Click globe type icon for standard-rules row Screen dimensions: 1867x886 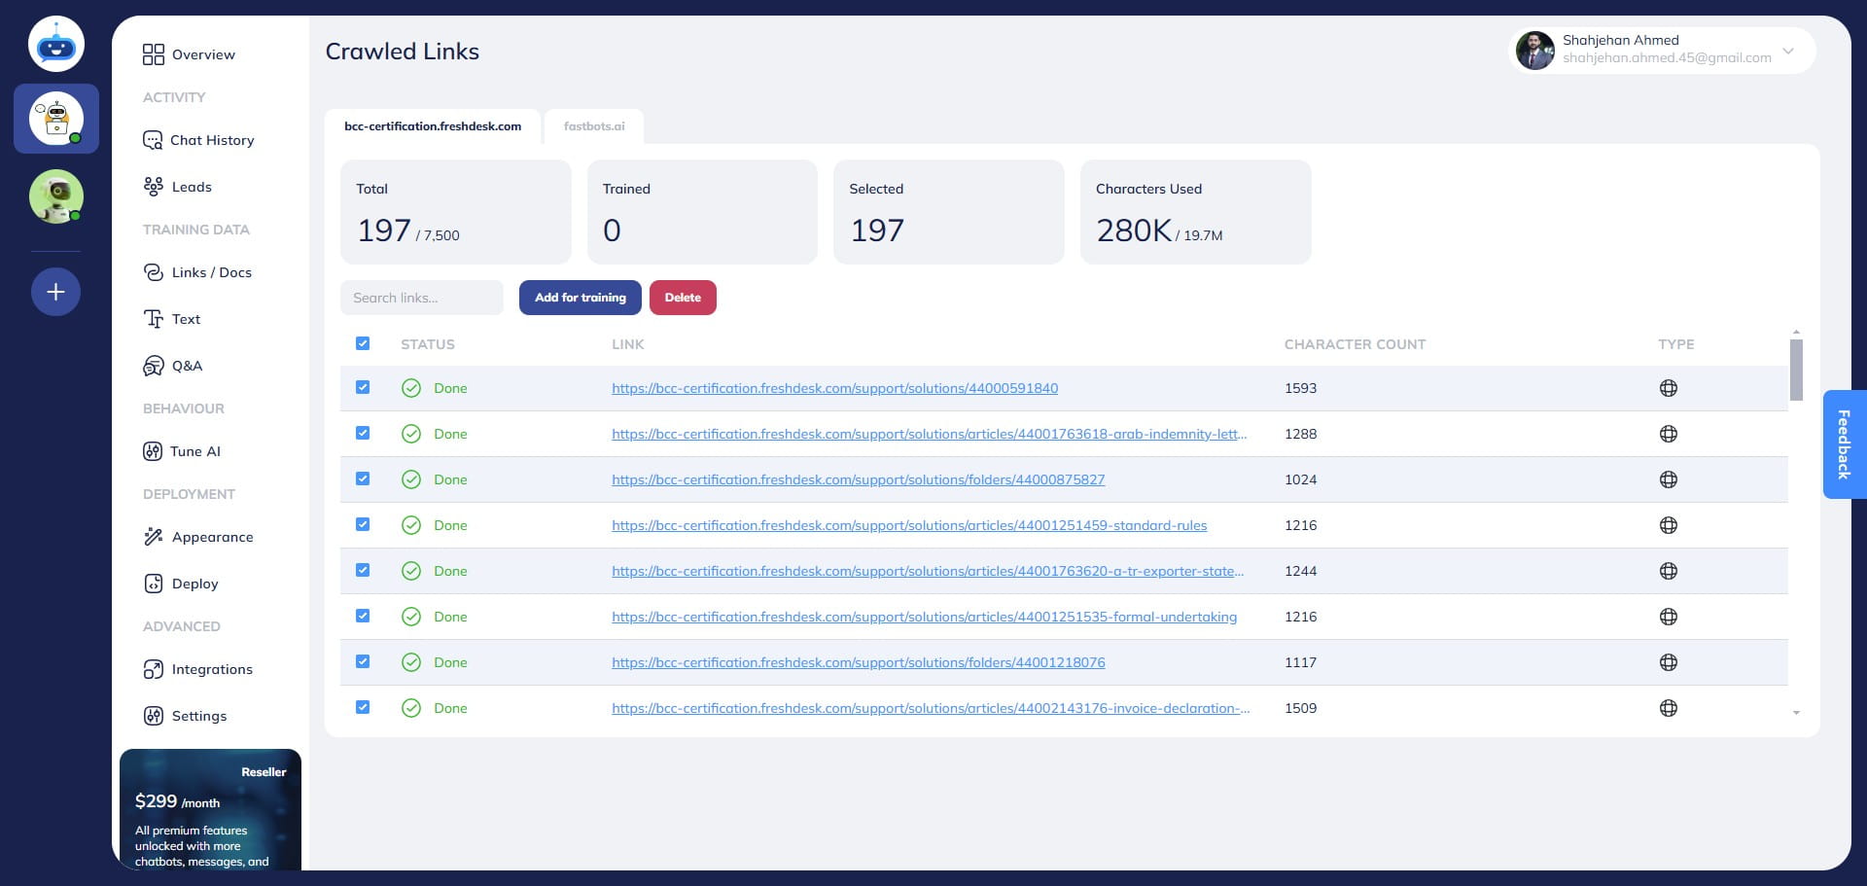pos(1669,525)
